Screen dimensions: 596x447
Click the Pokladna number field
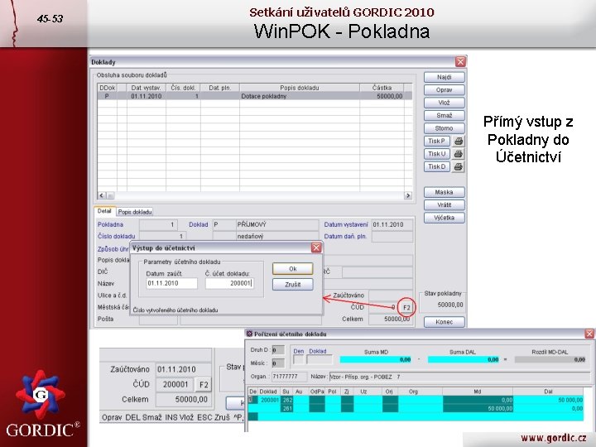click(158, 224)
